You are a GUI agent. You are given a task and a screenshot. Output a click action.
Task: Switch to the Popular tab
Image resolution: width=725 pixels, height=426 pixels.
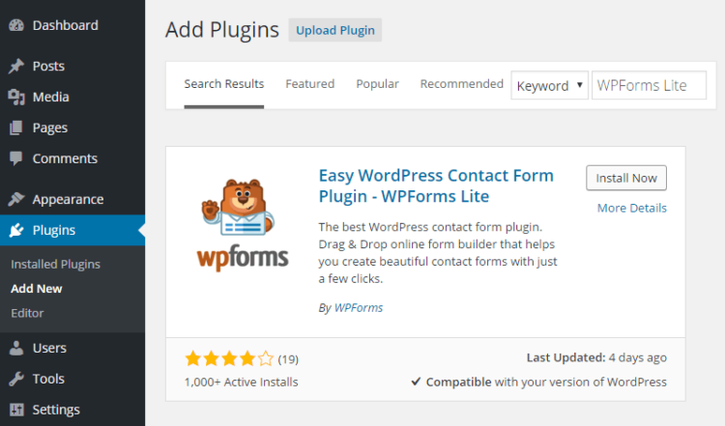point(377,84)
